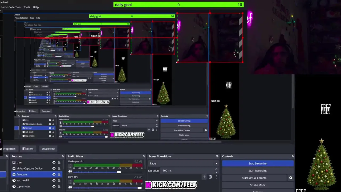Lock the top emotes source

[59, 186]
